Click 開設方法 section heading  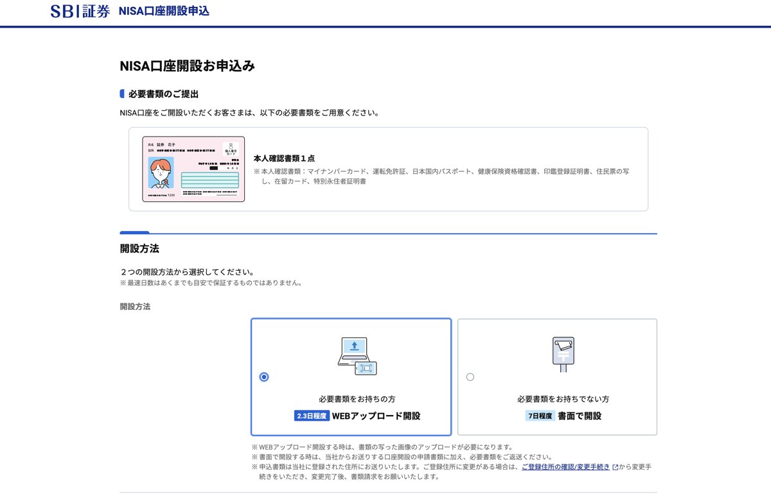click(139, 248)
